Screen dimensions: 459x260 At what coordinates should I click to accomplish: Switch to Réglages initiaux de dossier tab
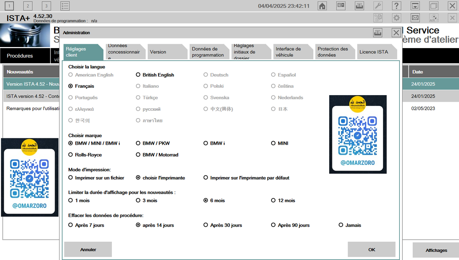251,52
